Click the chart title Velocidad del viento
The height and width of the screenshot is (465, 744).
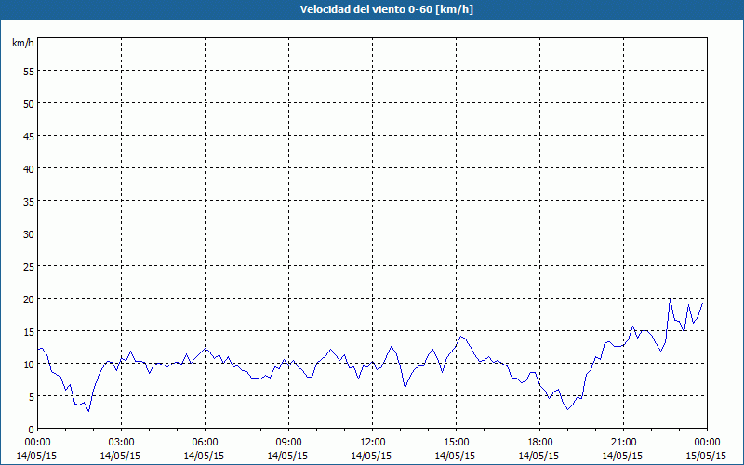pyautogui.click(x=372, y=9)
